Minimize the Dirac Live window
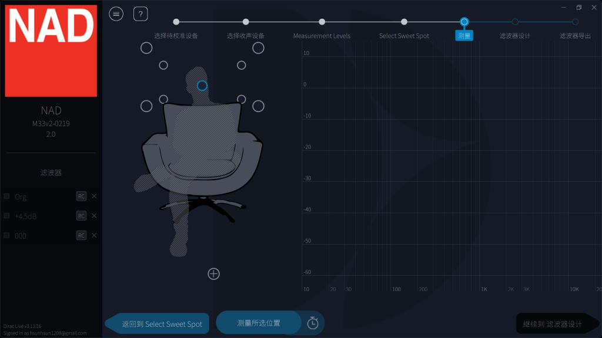This screenshot has width=602, height=338. point(563,7)
